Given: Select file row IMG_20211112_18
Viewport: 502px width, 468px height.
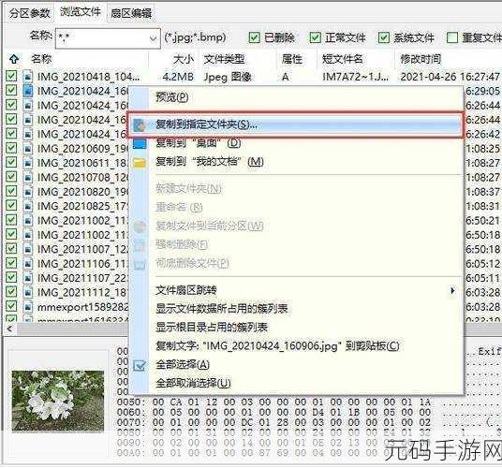Looking at the screenshot, I should pos(82,292).
